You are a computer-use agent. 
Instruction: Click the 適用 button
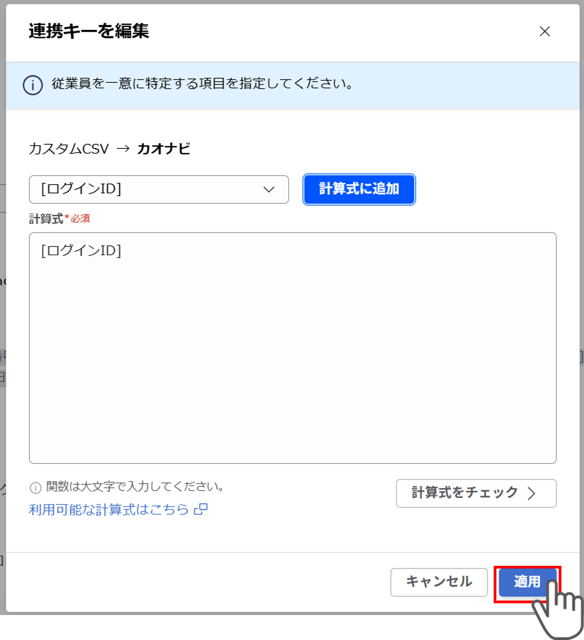(x=527, y=582)
